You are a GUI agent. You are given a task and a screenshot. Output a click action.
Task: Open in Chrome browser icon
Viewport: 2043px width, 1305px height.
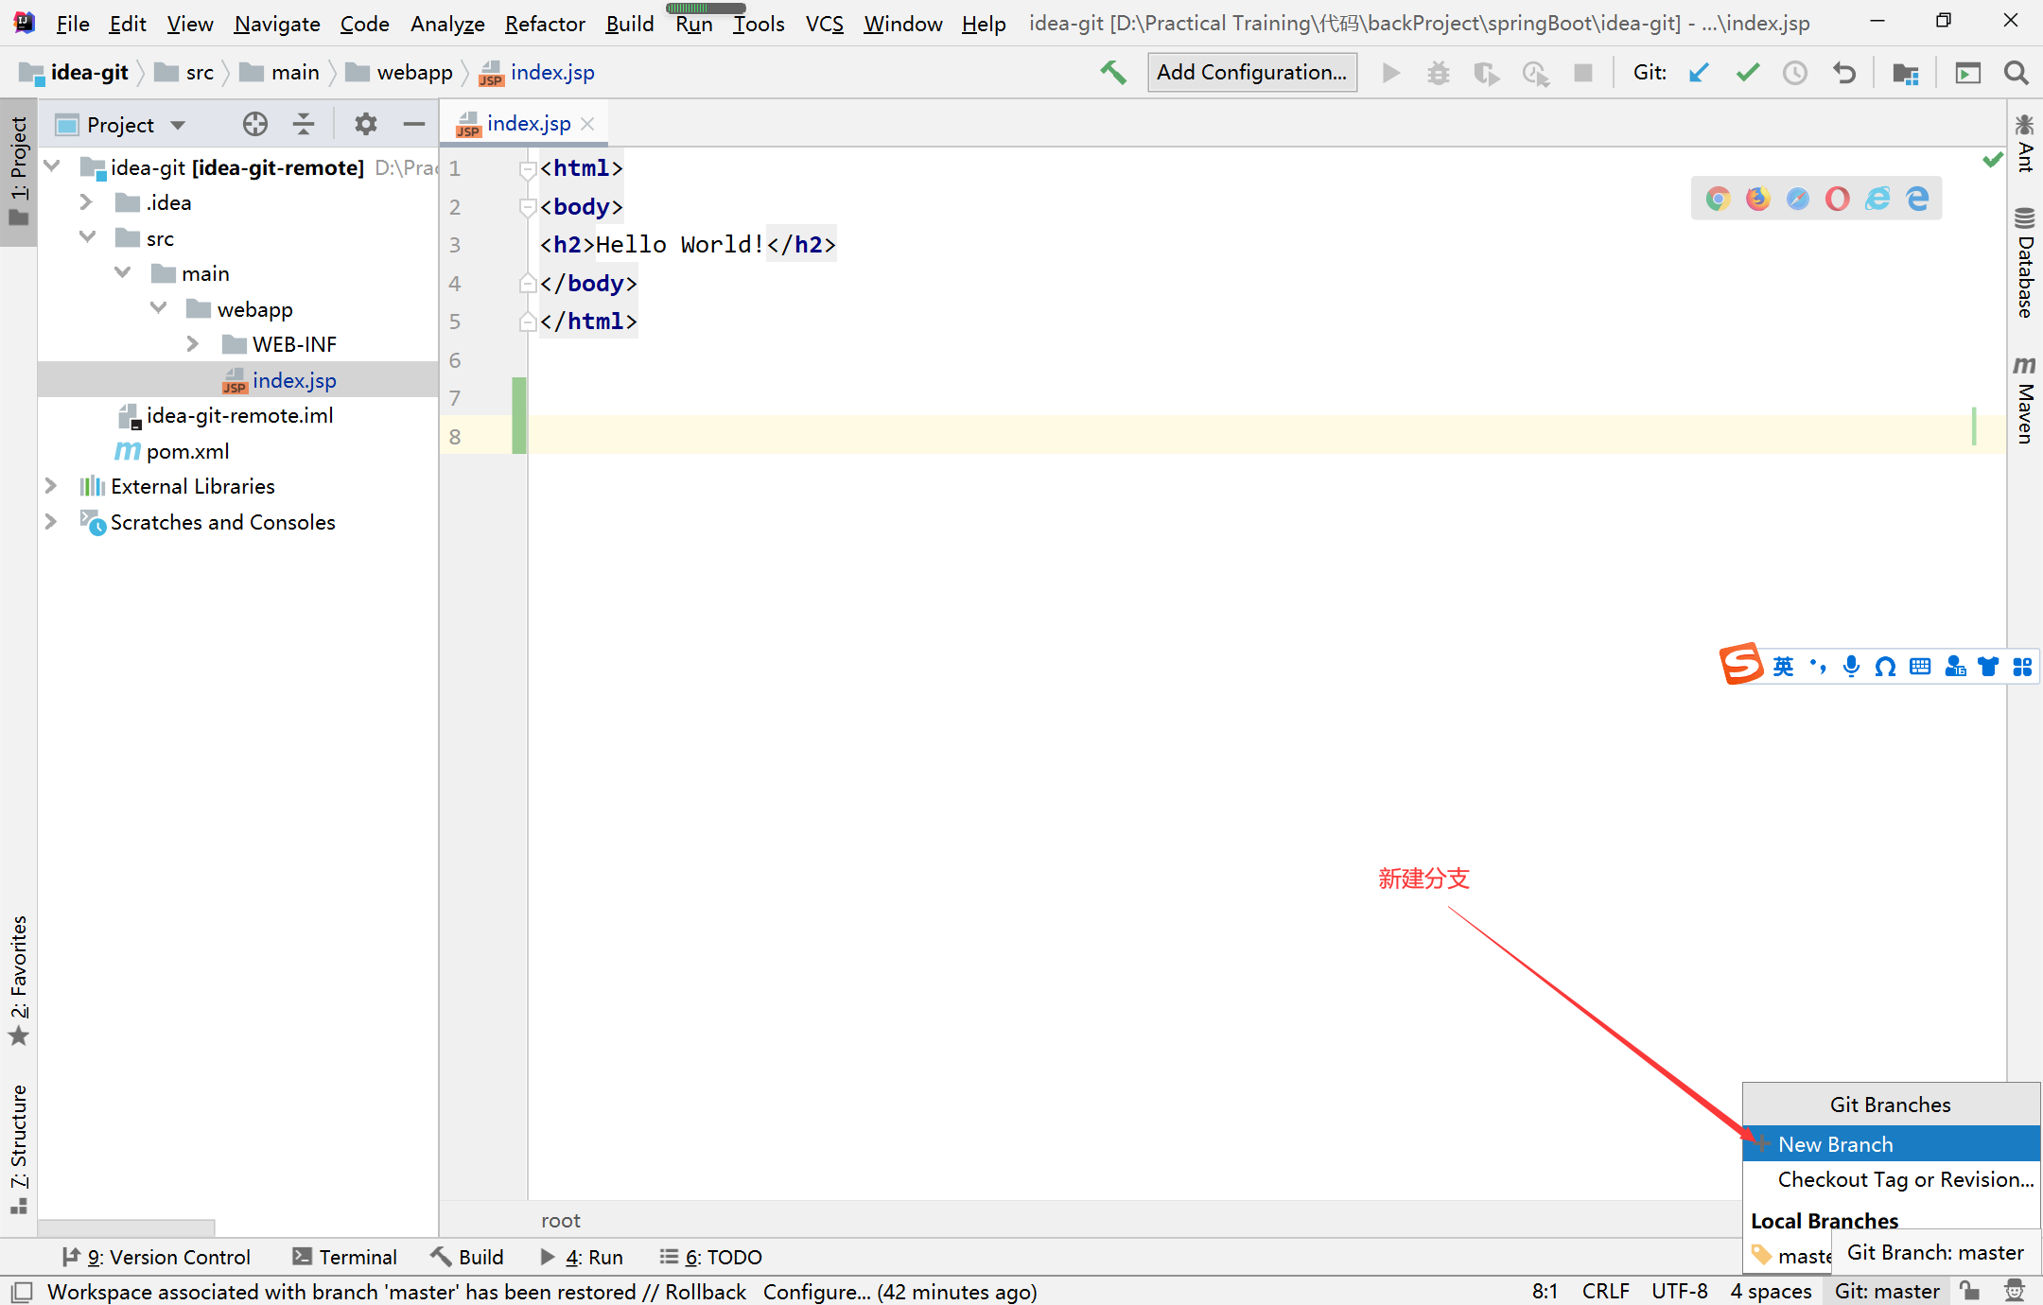point(1718,199)
